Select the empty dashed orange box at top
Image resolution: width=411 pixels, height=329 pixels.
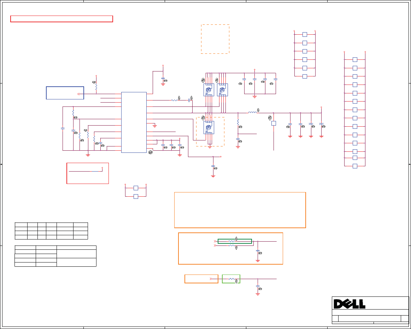[215, 39]
